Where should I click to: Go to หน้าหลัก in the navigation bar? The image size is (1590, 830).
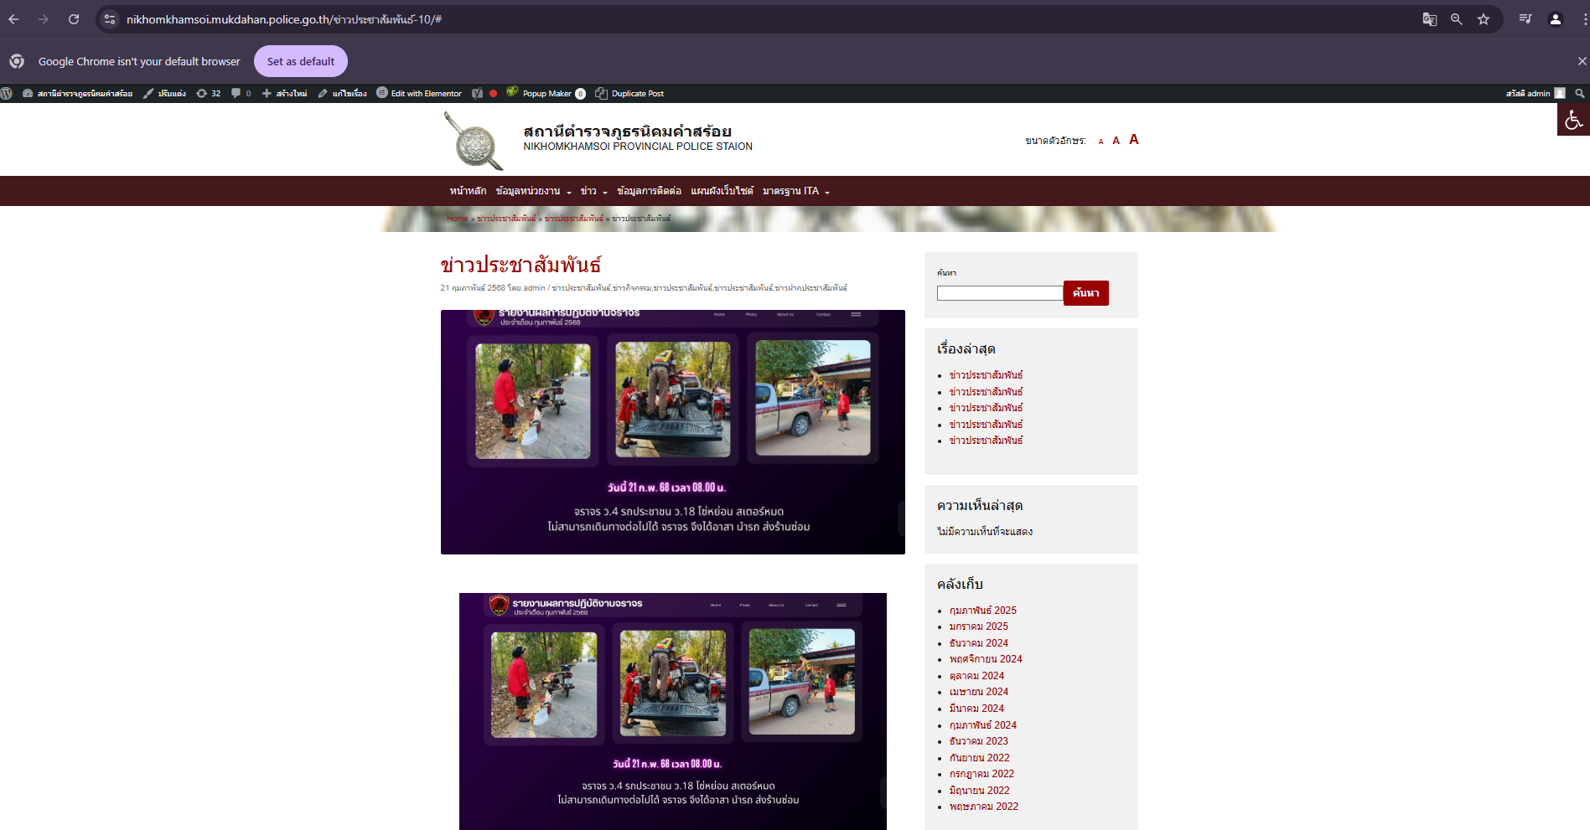coord(468,191)
